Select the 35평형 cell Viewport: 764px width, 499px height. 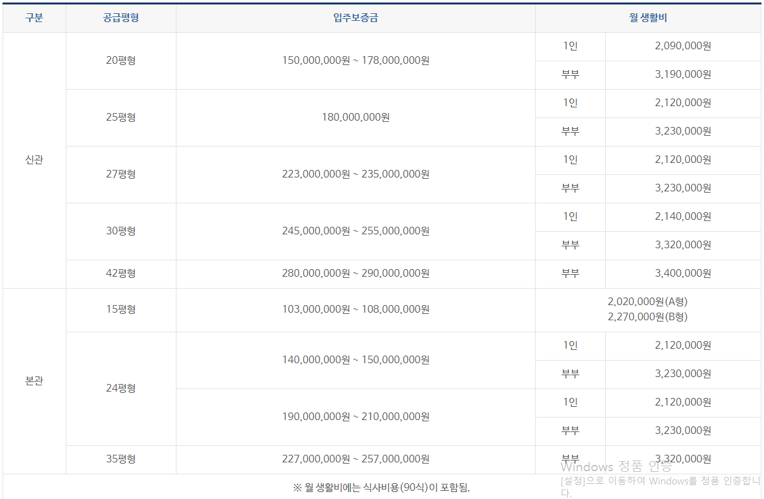pos(121,459)
